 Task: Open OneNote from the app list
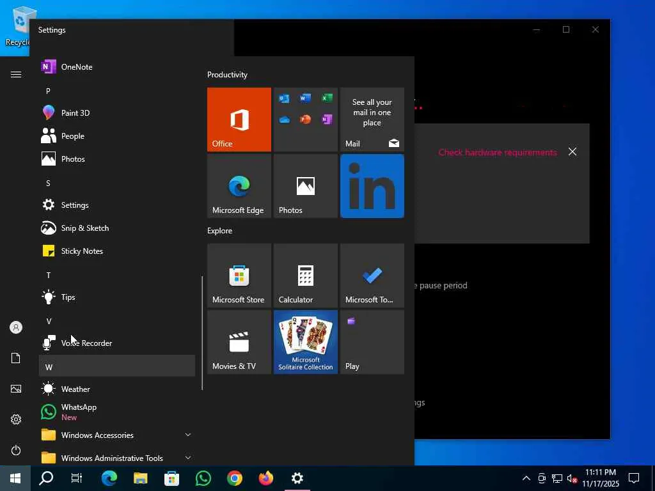[x=117, y=66]
